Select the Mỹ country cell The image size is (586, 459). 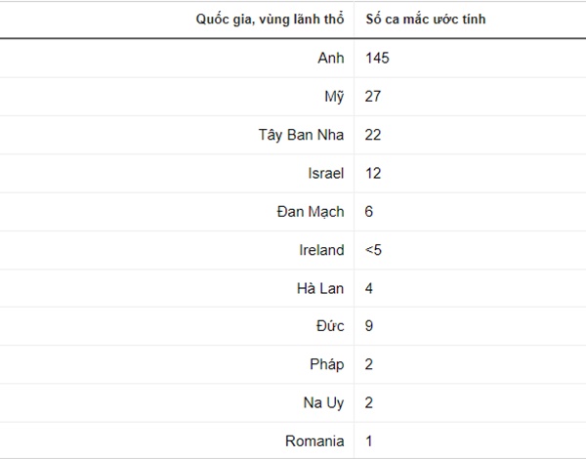tap(334, 97)
